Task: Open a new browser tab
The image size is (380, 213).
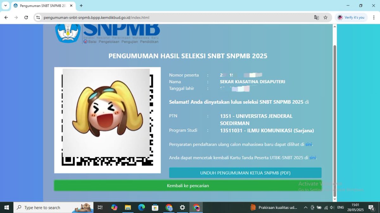Action: (81, 6)
